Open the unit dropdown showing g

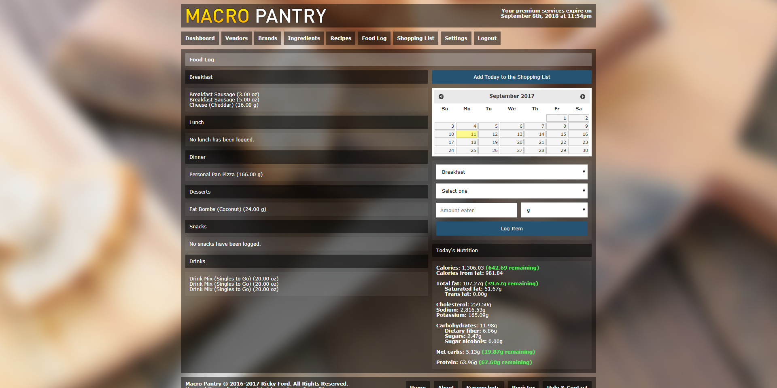tap(554, 210)
